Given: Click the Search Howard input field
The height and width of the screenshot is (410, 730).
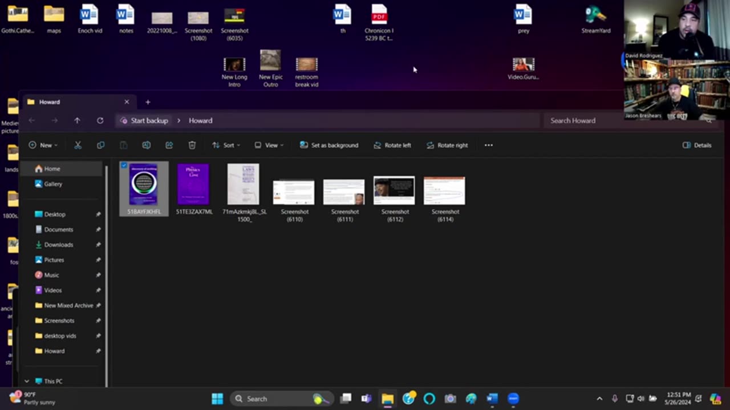Looking at the screenshot, I should tap(627, 121).
